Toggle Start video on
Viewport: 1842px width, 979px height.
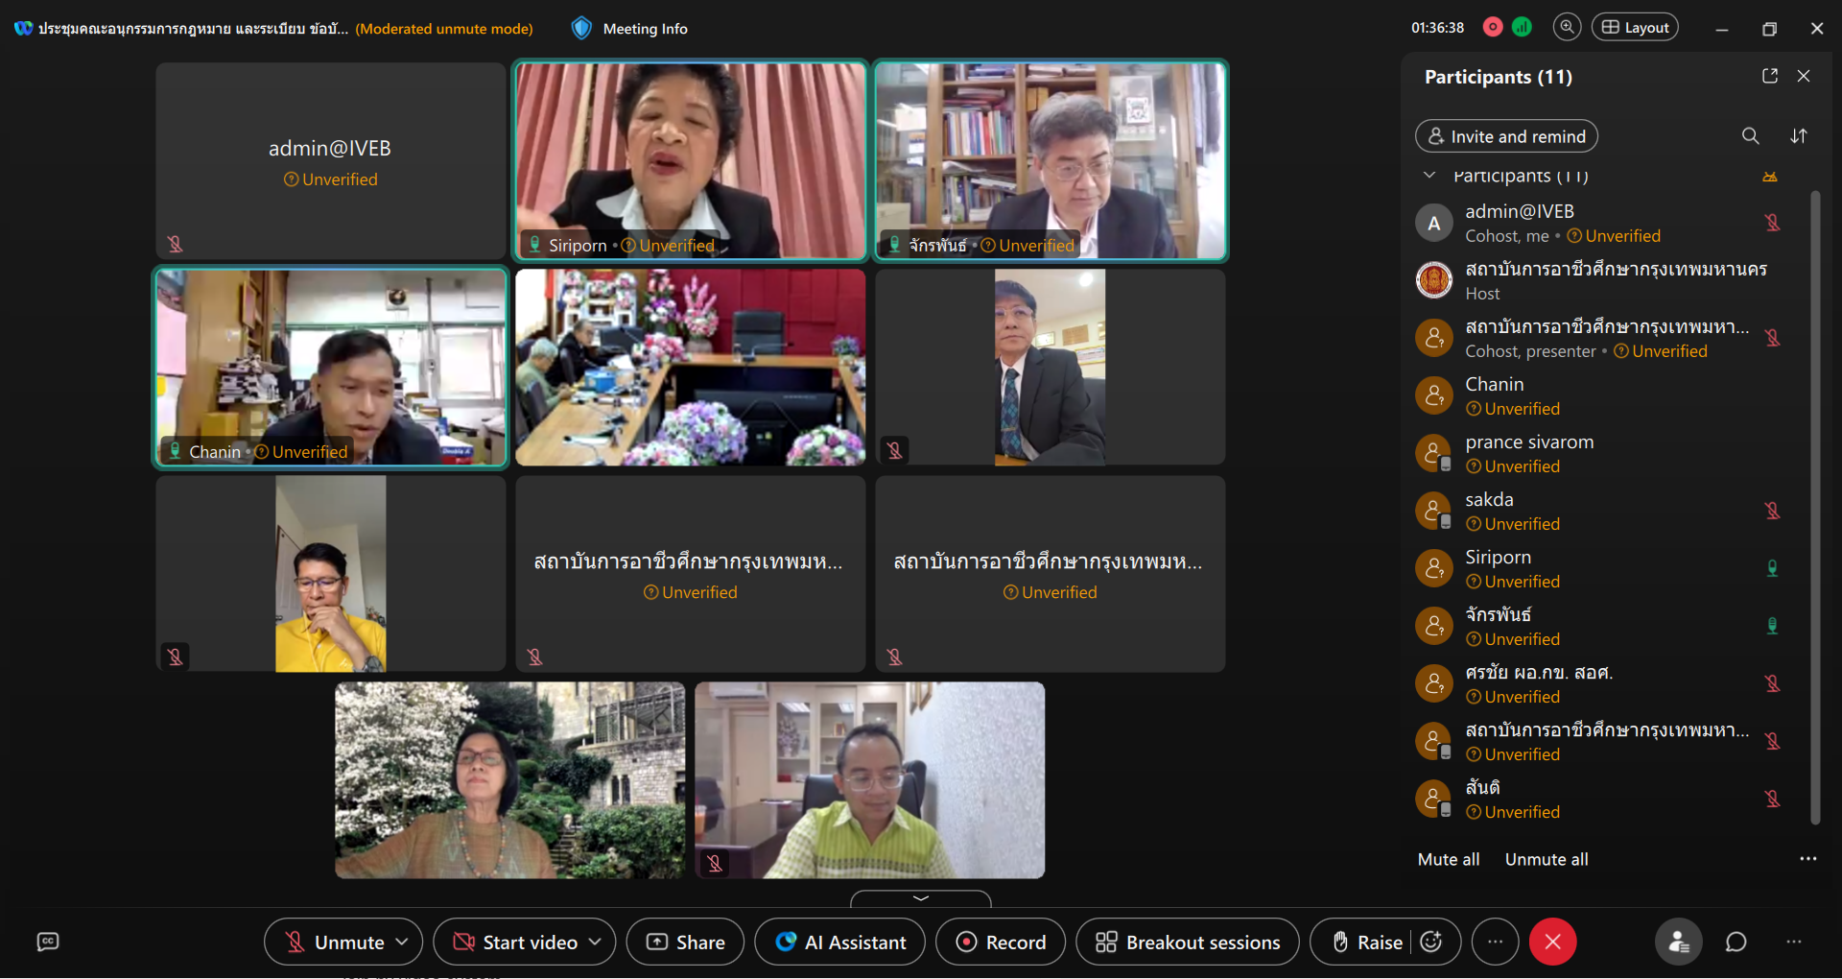[515, 943]
